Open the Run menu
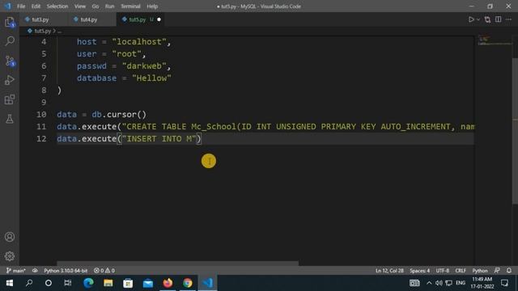 coord(110,6)
